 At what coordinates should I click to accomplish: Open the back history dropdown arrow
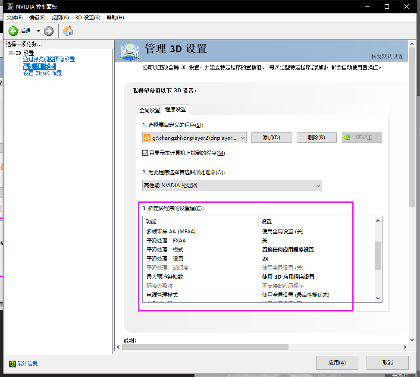click(38, 31)
